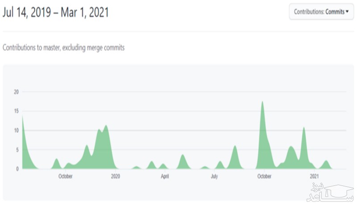The height and width of the screenshot is (205, 357).
Task: Click the caret arrow next to Commits
Action: pos(347,12)
